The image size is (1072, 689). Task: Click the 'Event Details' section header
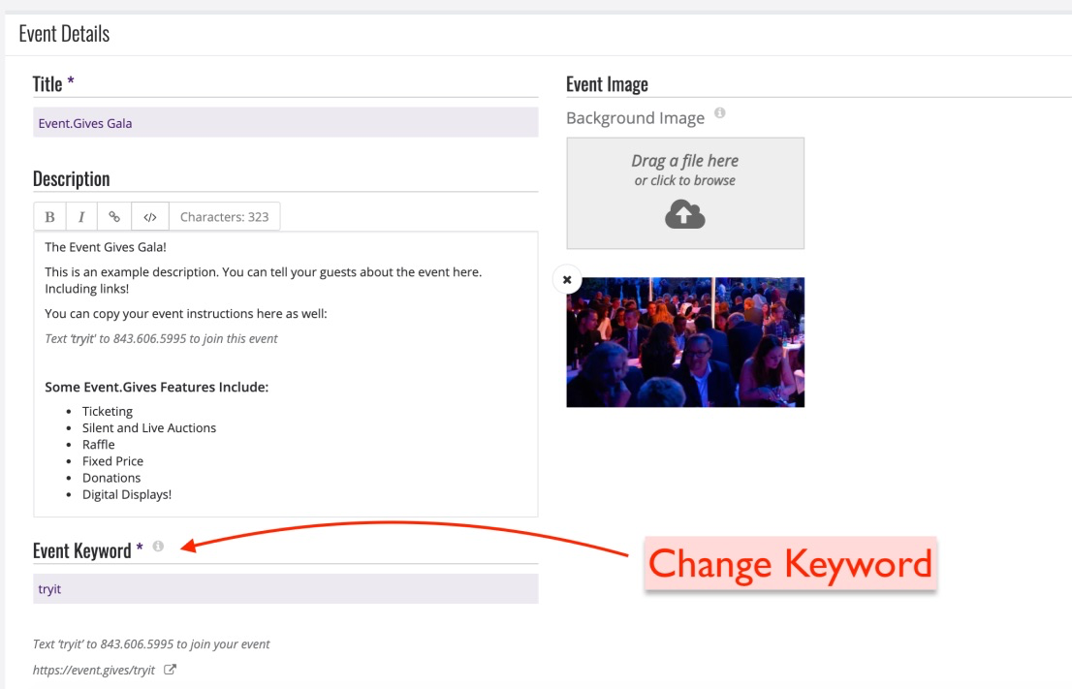[64, 34]
